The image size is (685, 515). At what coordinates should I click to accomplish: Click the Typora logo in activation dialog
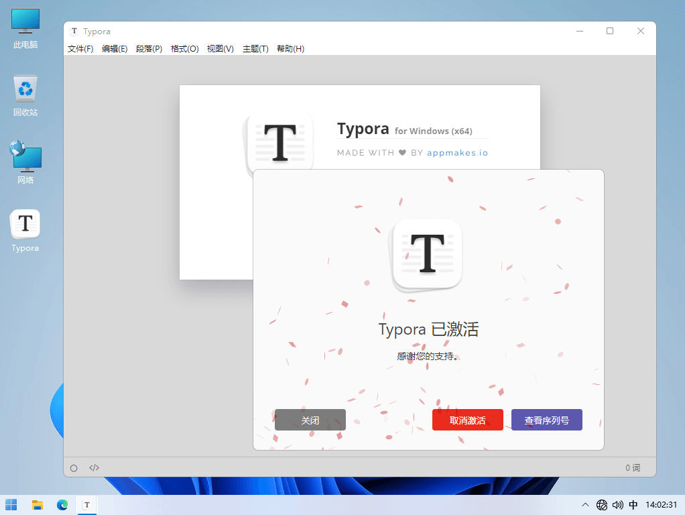pyautogui.click(x=428, y=255)
